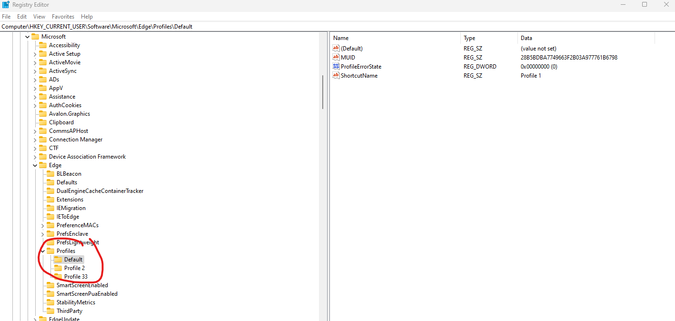Open the Edit menu
The image size is (675, 321).
tap(21, 16)
